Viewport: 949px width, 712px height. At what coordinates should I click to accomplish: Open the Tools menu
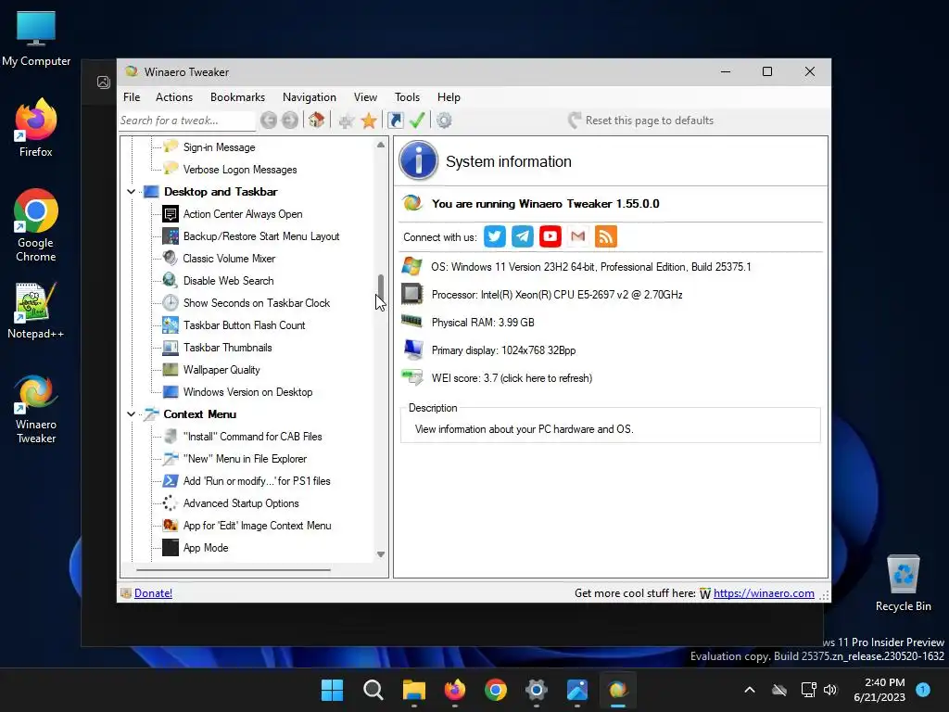coord(407,97)
